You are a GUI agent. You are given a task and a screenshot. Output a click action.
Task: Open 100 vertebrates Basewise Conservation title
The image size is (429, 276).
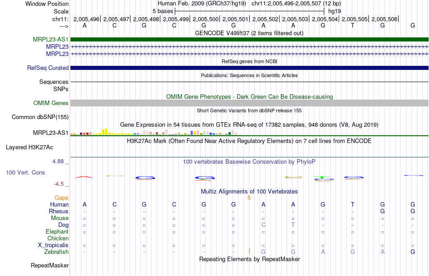(x=249, y=162)
